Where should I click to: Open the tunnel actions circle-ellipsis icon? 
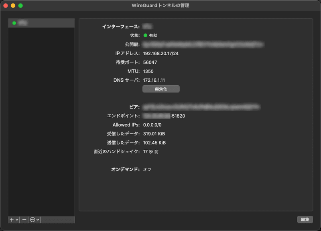(32, 220)
